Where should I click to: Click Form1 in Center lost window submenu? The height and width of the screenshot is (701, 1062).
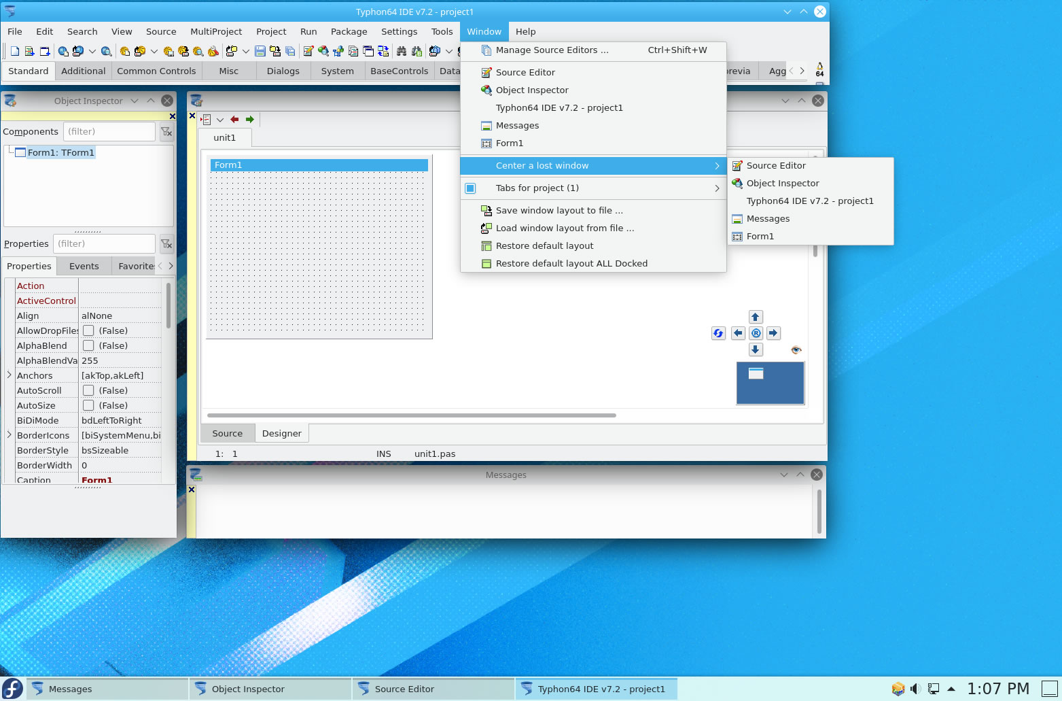tap(810, 237)
